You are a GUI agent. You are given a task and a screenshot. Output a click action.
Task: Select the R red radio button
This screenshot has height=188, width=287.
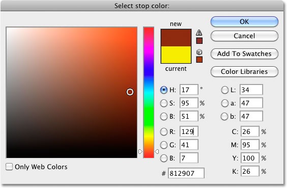164,131
